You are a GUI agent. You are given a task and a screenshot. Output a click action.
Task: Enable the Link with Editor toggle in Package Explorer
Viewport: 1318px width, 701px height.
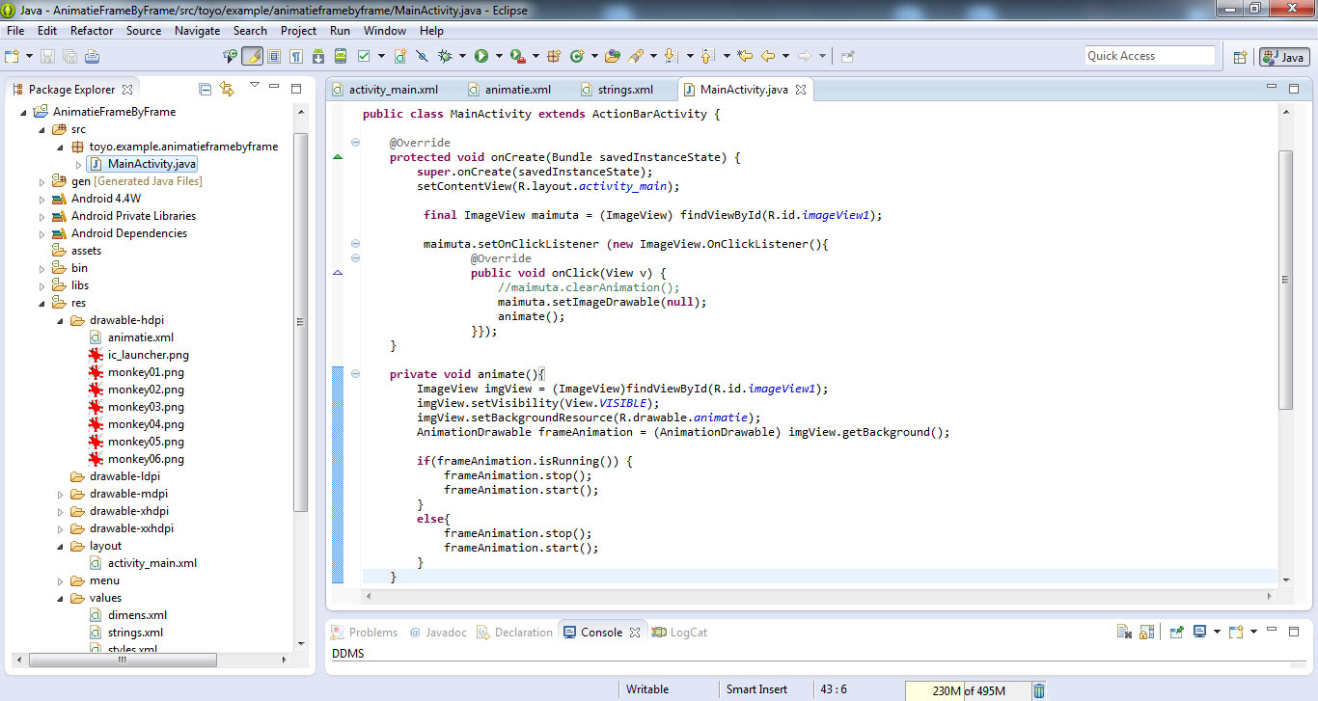227,89
